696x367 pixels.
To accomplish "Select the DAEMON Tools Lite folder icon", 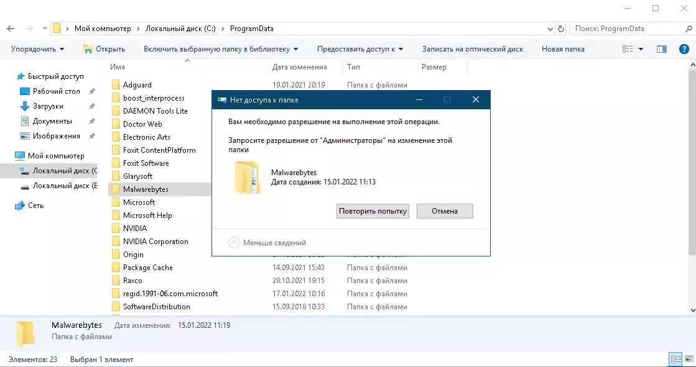I will pyautogui.click(x=116, y=111).
